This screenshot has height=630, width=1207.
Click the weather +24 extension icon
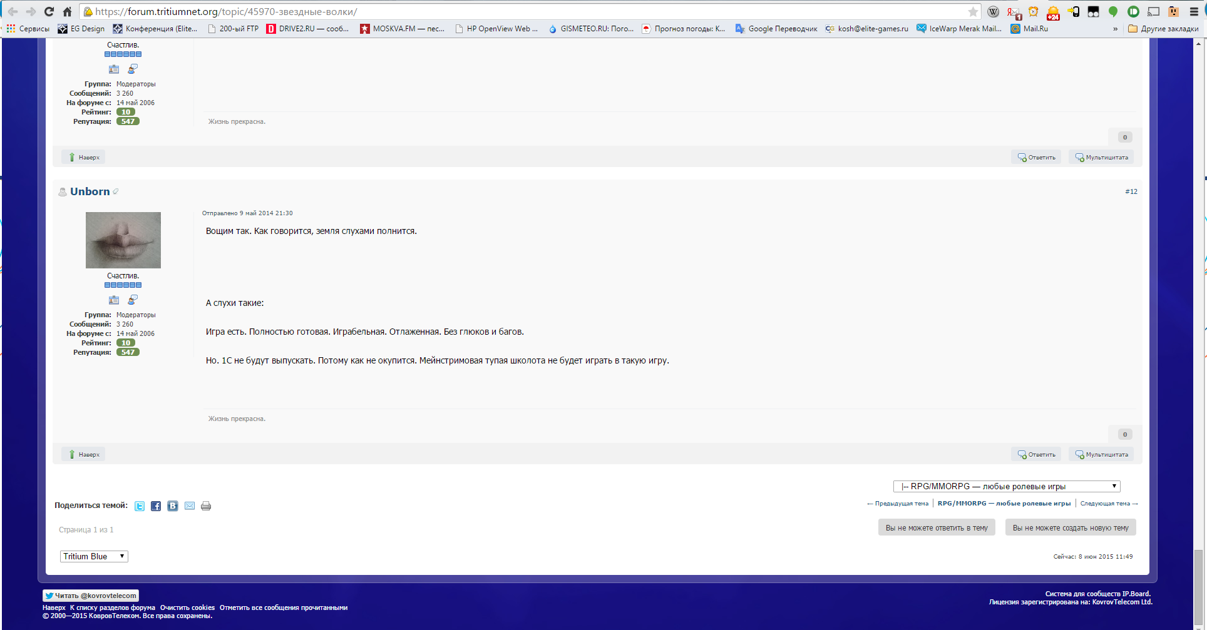[1054, 13]
